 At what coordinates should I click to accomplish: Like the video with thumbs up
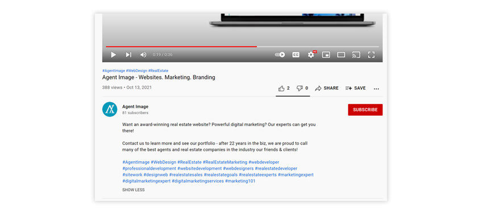click(x=284, y=89)
